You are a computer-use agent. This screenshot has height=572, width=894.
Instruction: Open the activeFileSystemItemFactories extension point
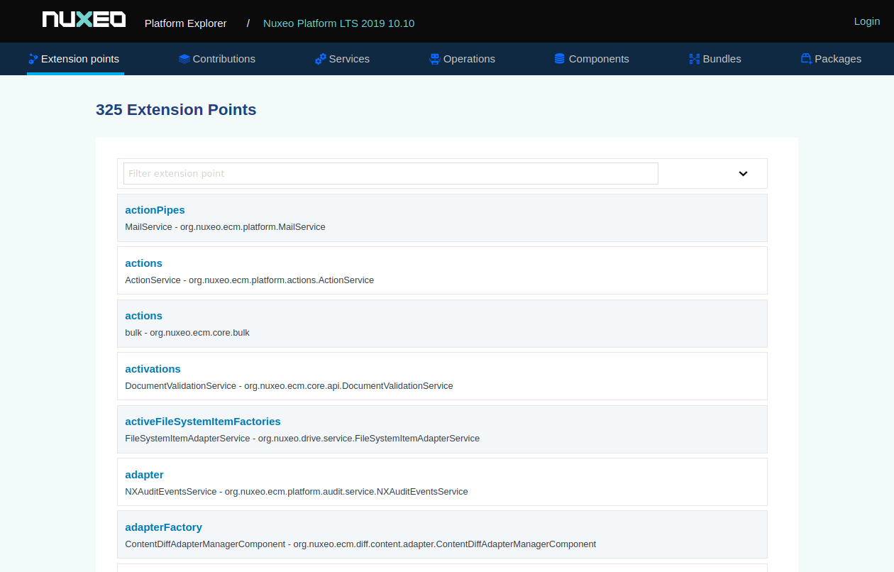tap(203, 422)
